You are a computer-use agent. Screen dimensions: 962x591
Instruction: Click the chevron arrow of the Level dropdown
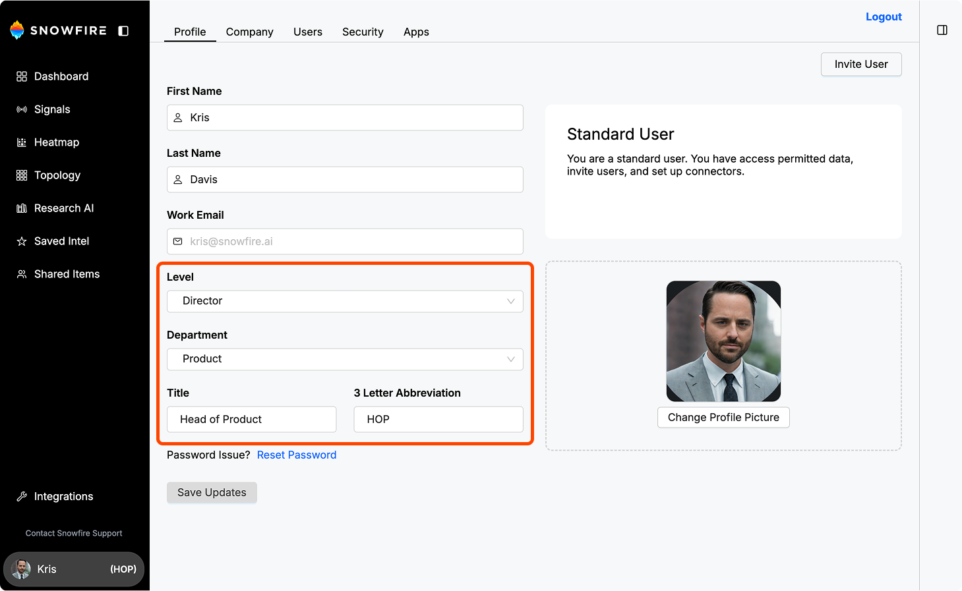tap(510, 301)
